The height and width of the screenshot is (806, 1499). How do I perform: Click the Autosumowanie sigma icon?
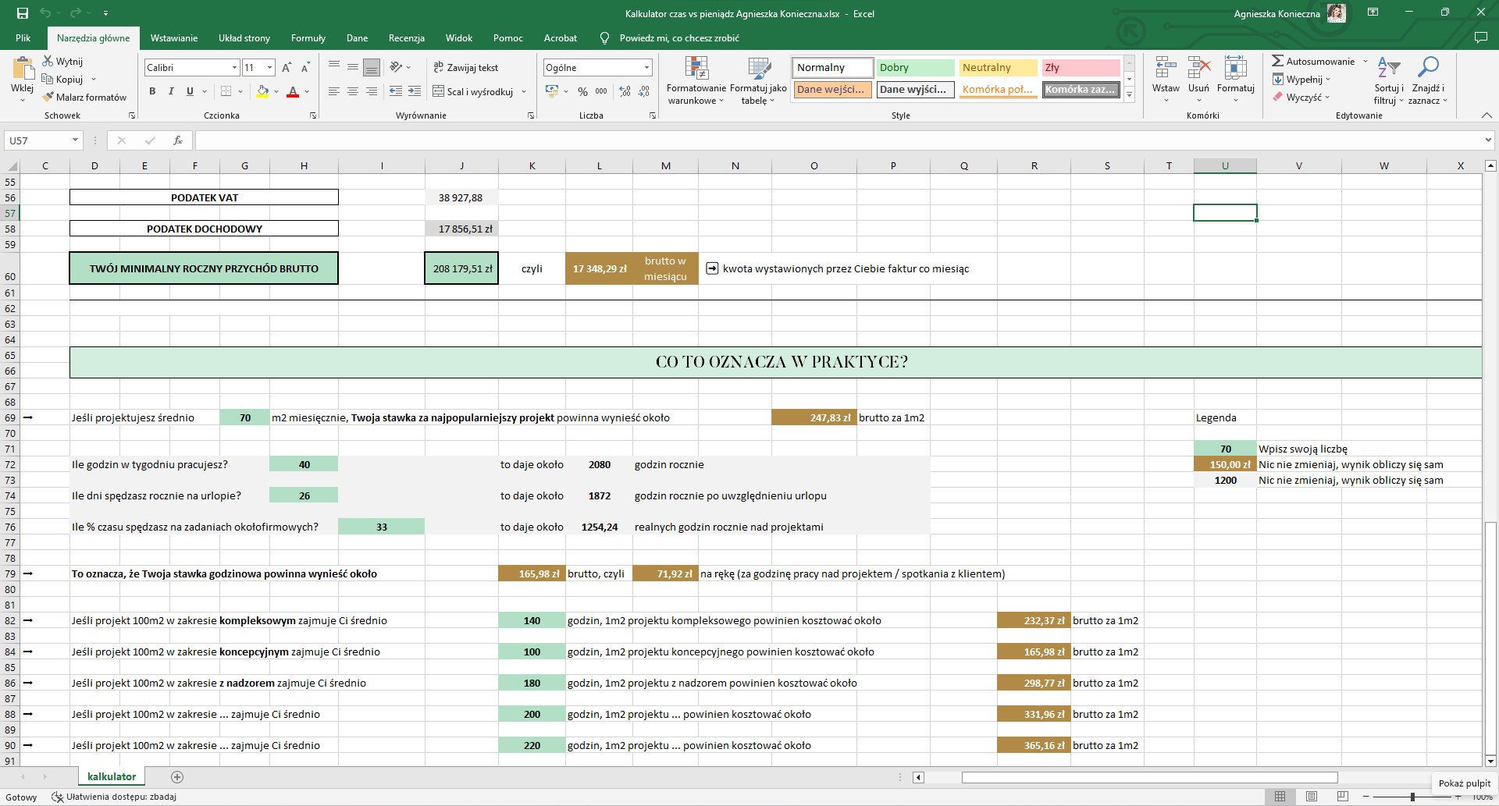click(1277, 61)
